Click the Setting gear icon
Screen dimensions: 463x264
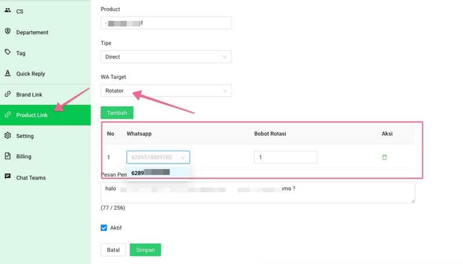tap(8, 135)
